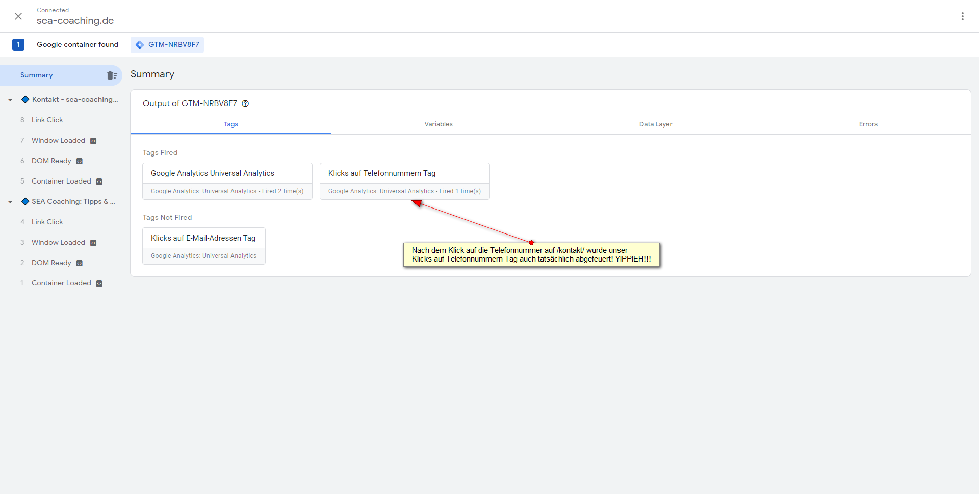This screenshot has height=494, width=979.
Task: Click code icon beside event 2 DOM Ready
Action: [79, 263]
